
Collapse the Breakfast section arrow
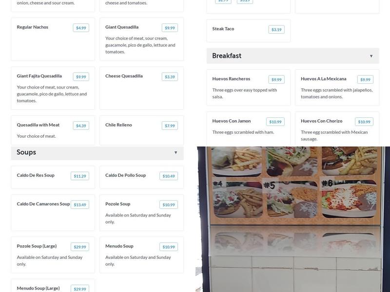[371, 56]
